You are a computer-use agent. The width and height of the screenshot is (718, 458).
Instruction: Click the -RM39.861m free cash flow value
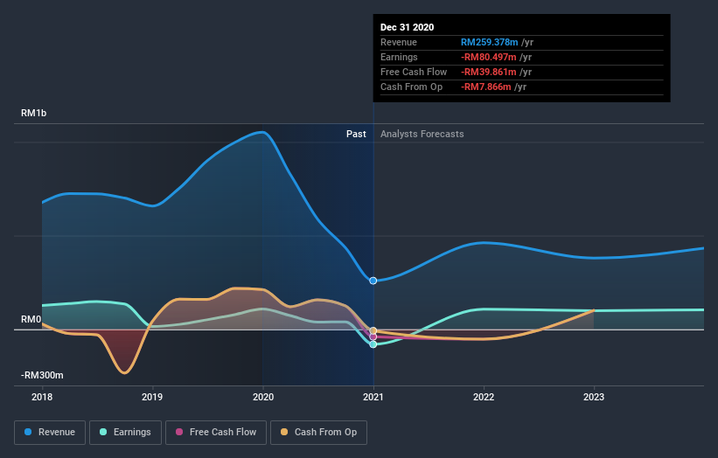coord(489,72)
